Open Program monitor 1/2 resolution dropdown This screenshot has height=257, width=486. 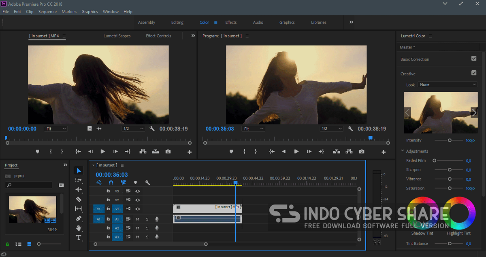coord(331,128)
